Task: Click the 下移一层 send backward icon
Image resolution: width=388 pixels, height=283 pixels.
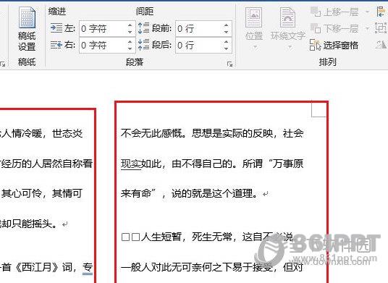Action: coord(316,28)
